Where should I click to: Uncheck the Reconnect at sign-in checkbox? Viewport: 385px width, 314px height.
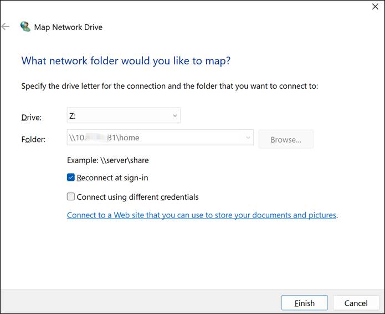[x=71, y=178]
